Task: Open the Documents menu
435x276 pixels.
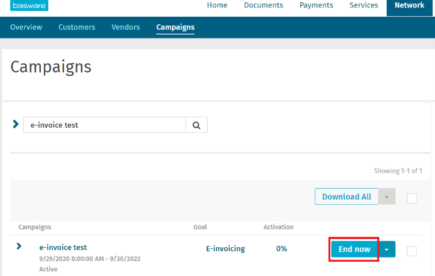Action: click(x=264, y=6)
